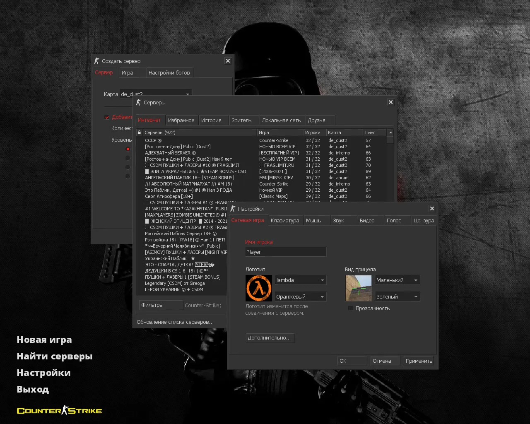Click the padlock icon in the server list header
Image resolution: width=530 pixels, height=424 pixels.
[139, 132]
